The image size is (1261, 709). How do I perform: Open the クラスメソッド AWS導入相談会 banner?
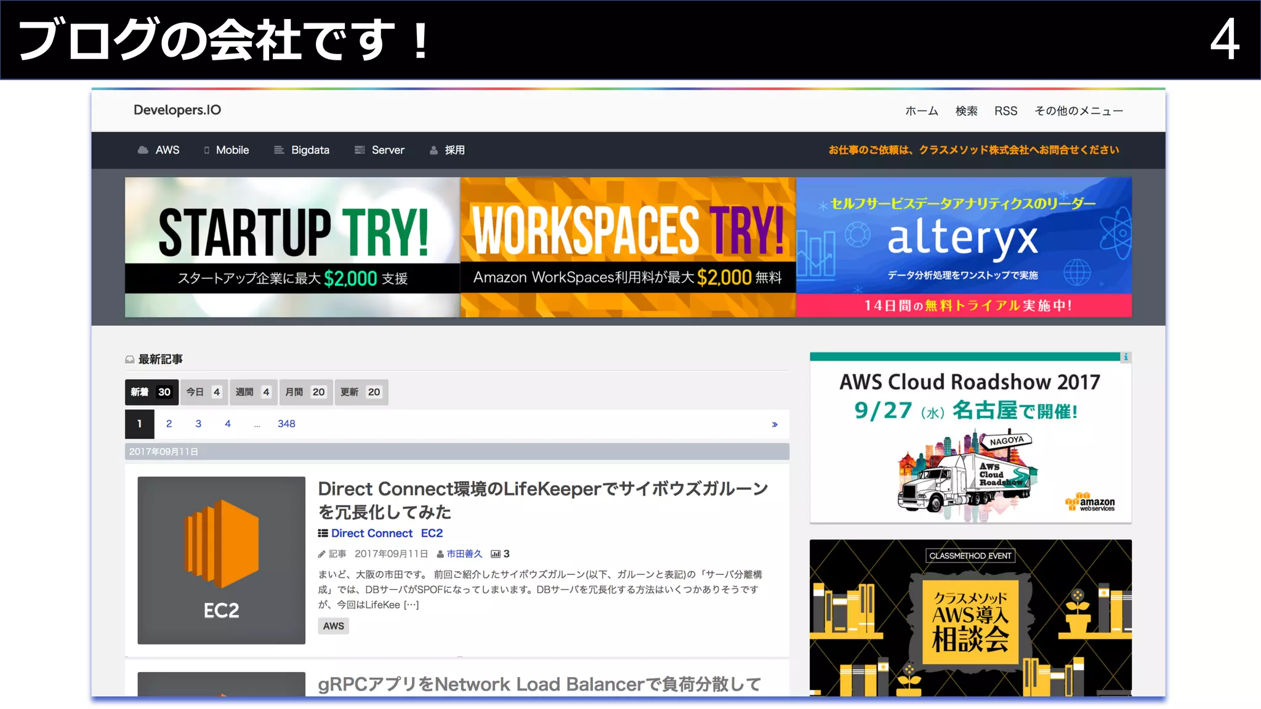[x=970, y=619]
